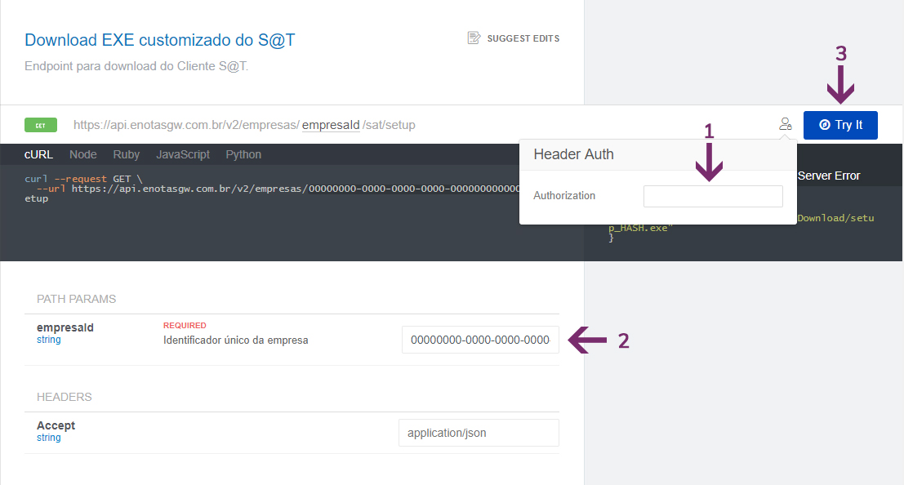Open the JavaScript code example tab

click(x=182, y=154)
